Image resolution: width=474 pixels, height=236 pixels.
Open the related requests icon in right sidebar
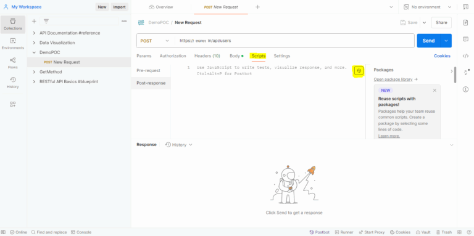465,73
